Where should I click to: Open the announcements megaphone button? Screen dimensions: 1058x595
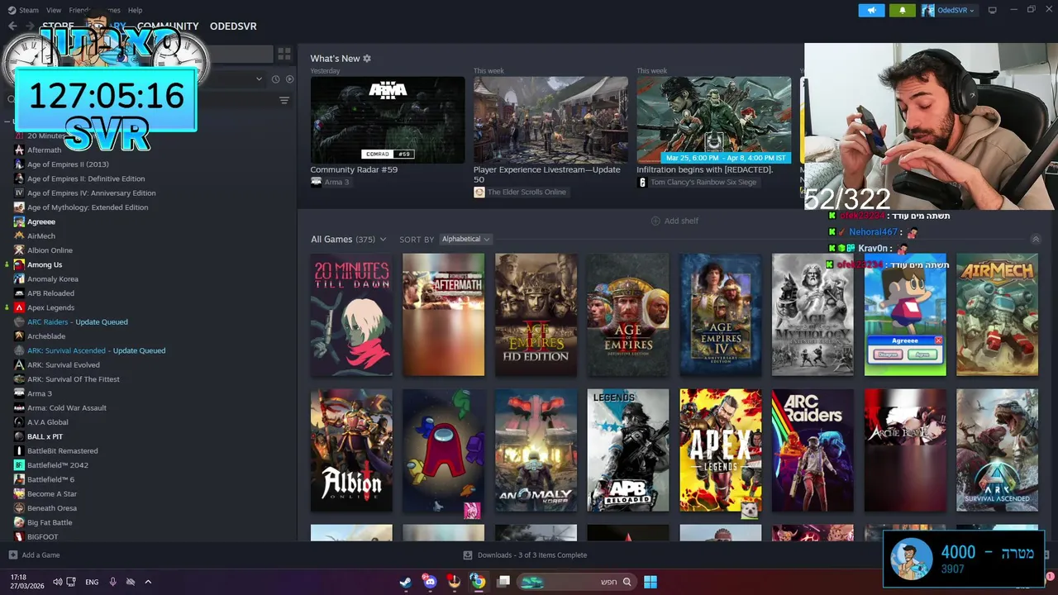tap(871, 10)
